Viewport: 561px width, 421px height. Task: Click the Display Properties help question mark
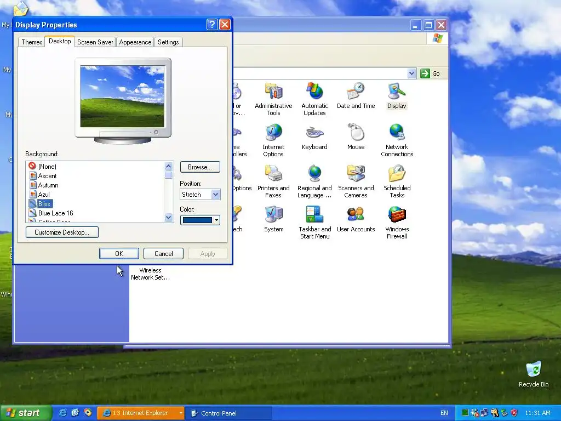point(212,24)
